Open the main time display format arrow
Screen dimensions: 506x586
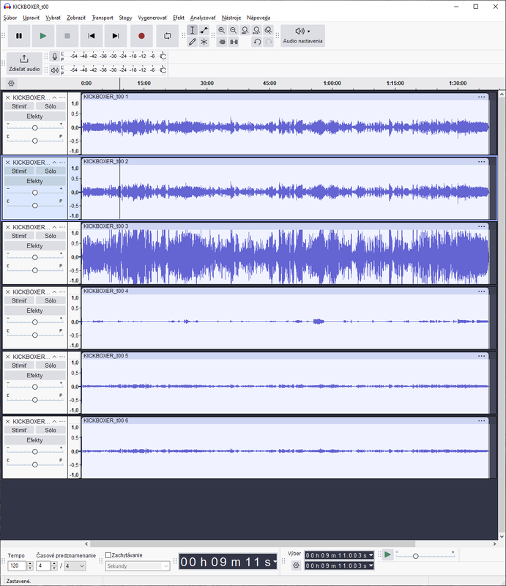[x=275, y=561]
